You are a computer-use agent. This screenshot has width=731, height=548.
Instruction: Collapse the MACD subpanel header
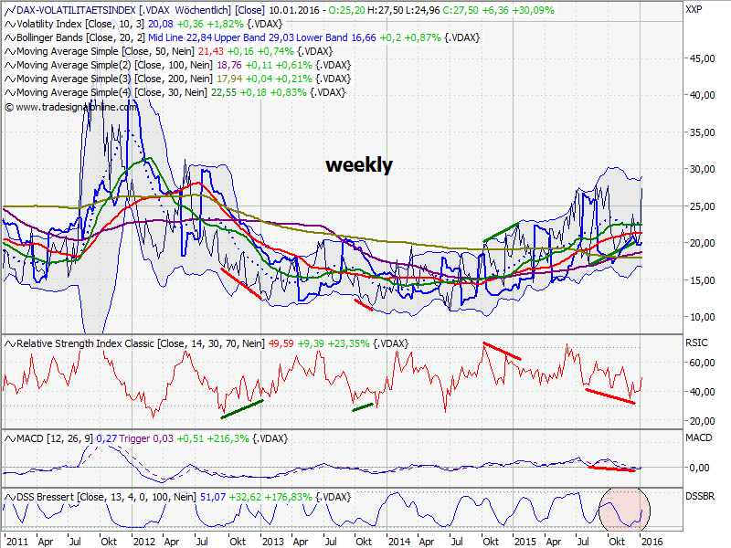click(x=698, y=438)
